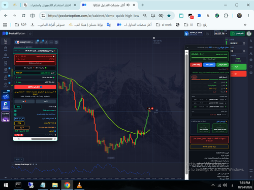This screenshot has height=190, width=254.
Task: Toggle the second green checkbox in left panel
Action: coord(15,115)
